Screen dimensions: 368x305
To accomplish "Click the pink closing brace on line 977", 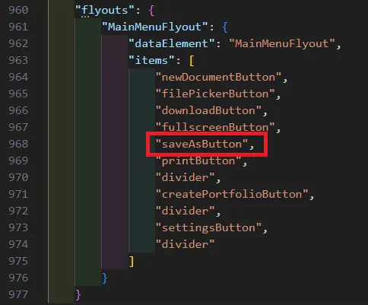I will pyautogui.click(x=78, y=295).
